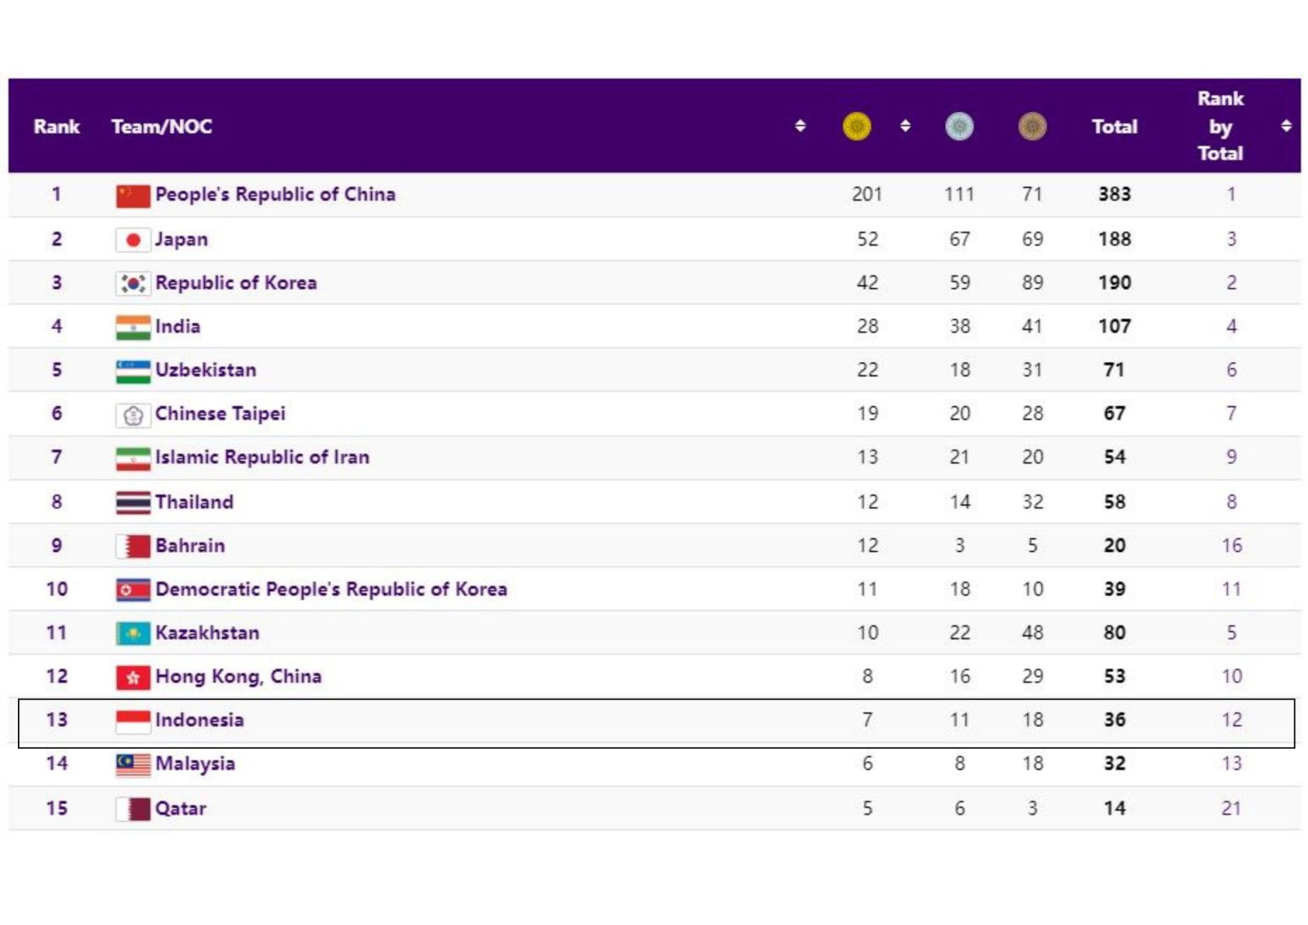This screenshot has width=1308, height=925.
Task: Sort by Rank by Total arrow
Action: click(1286, 126)
